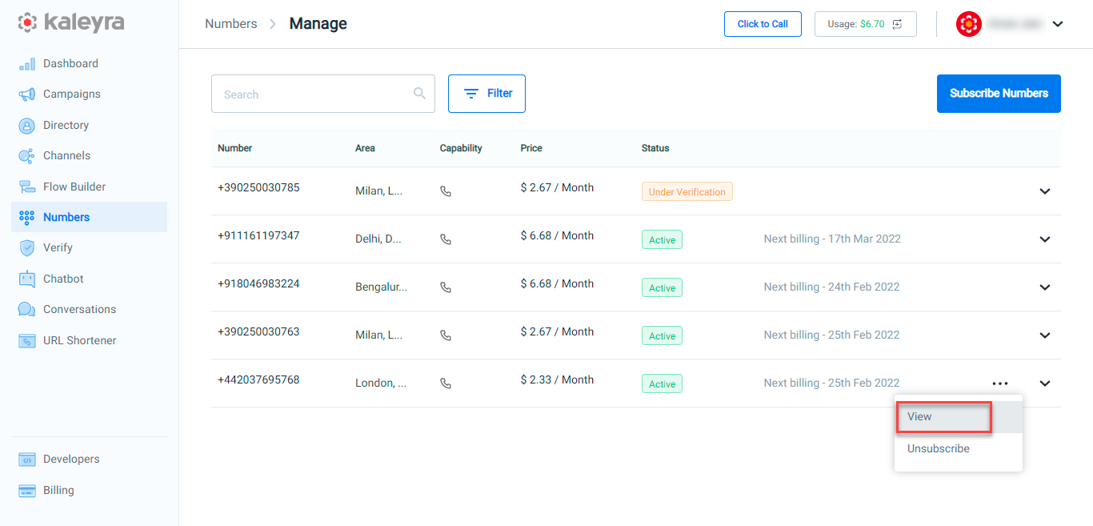Click the Subscribe Numbers button
Screen dimensions: 1093x526
[x=999, y=94]
